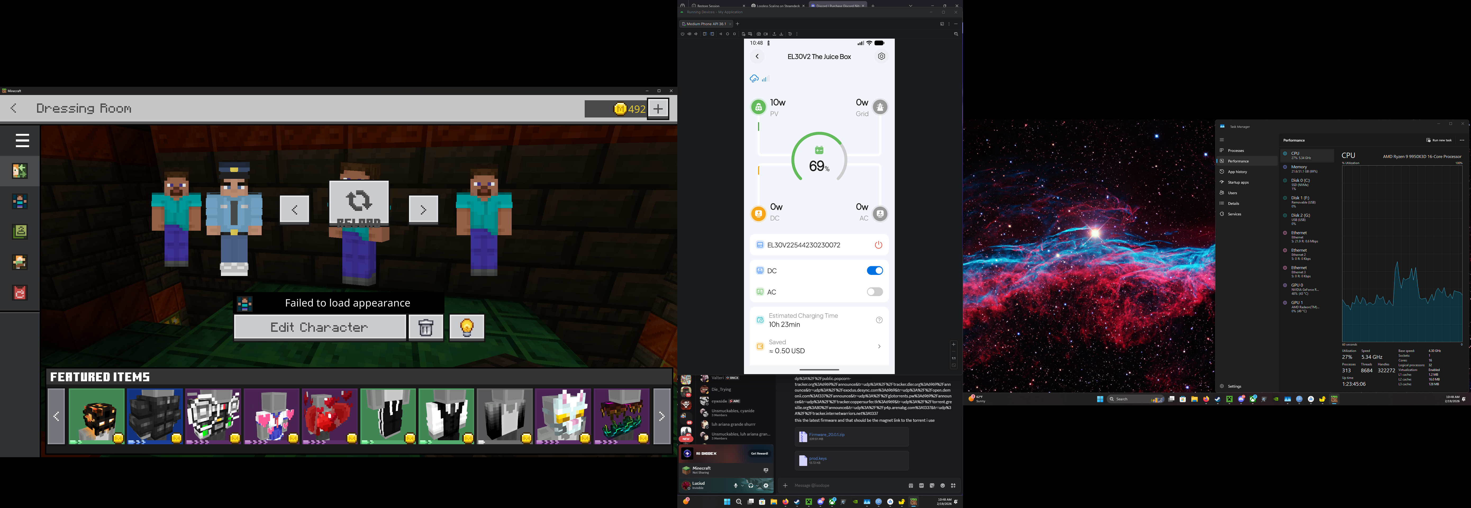This screenshot has width=1471, height=508.
Task: Open microphone input options dropdown arrow
Action: [742, 486]
